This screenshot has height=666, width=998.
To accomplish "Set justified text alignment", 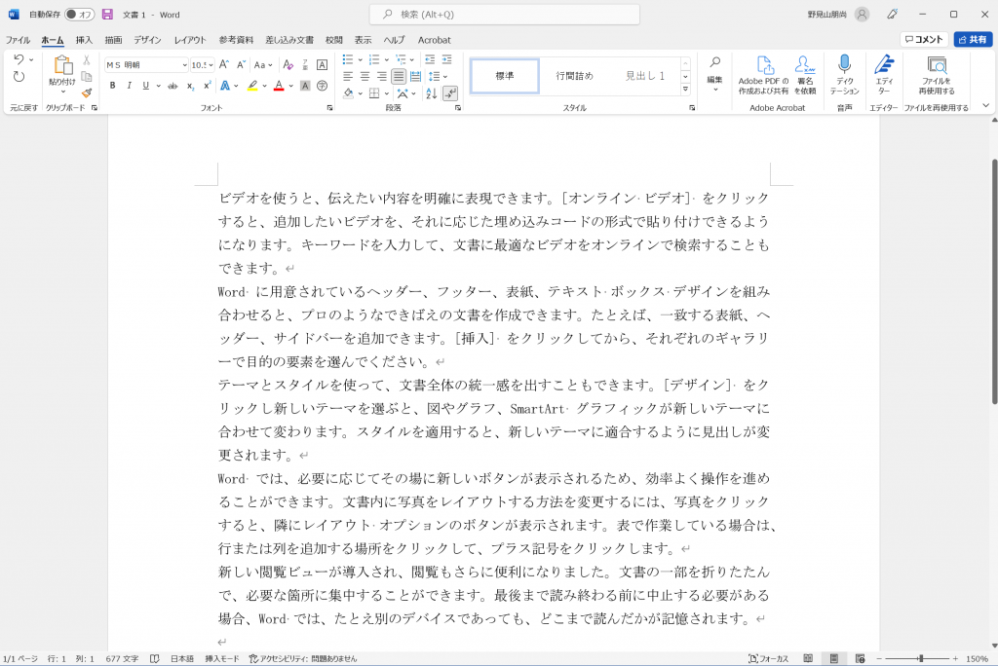I will point(399,76).
